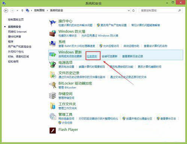
Task: Click 唤醒计算机时需要密码 link
Action: tap(92, 67)
